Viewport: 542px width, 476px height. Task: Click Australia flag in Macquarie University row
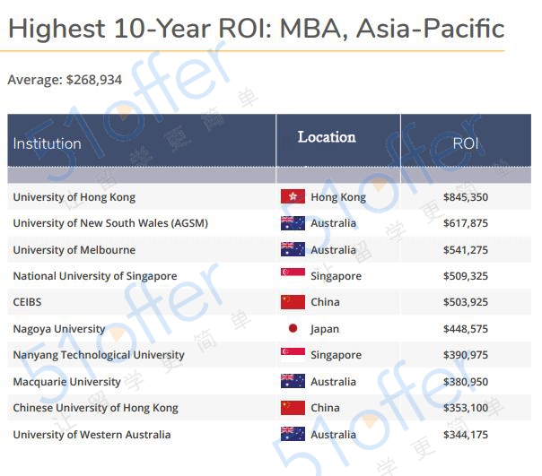pyautogui.click(x=293, y=382)
